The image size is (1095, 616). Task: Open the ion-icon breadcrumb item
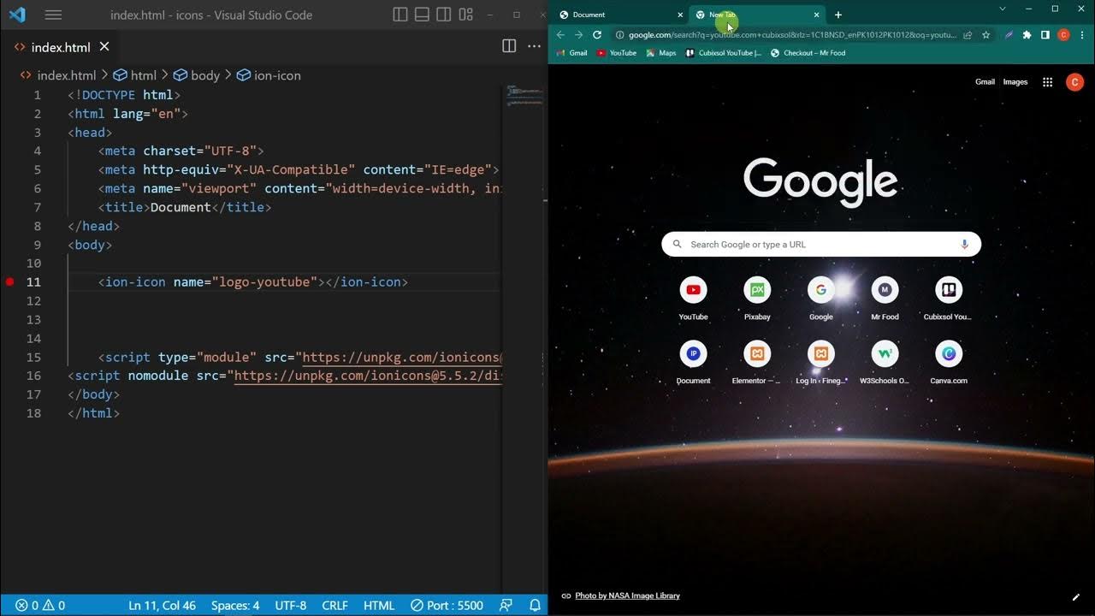tap(269, 75)
